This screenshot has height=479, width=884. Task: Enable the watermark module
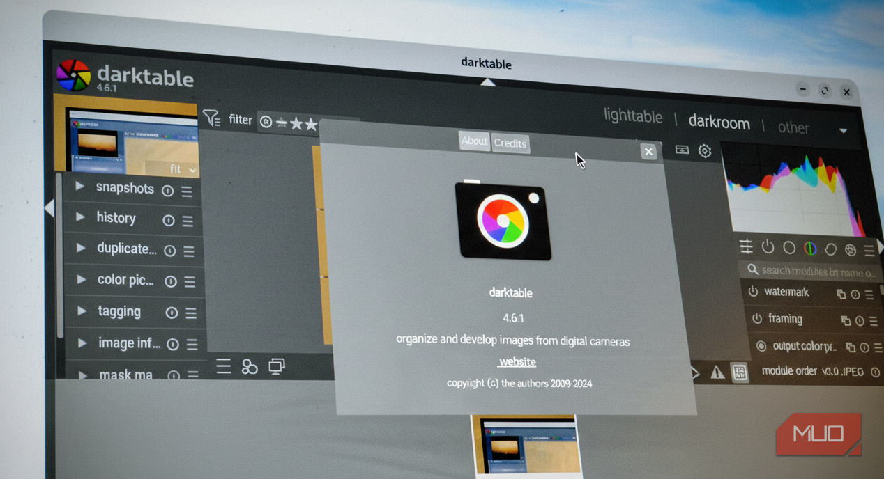click(754, 292)
